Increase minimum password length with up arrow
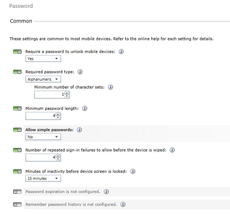The image size is (230, 214). click(x=58, y=114)
